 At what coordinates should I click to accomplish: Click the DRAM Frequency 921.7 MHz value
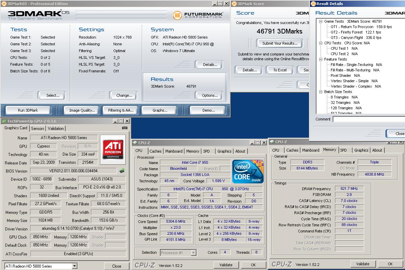[349, 188]
